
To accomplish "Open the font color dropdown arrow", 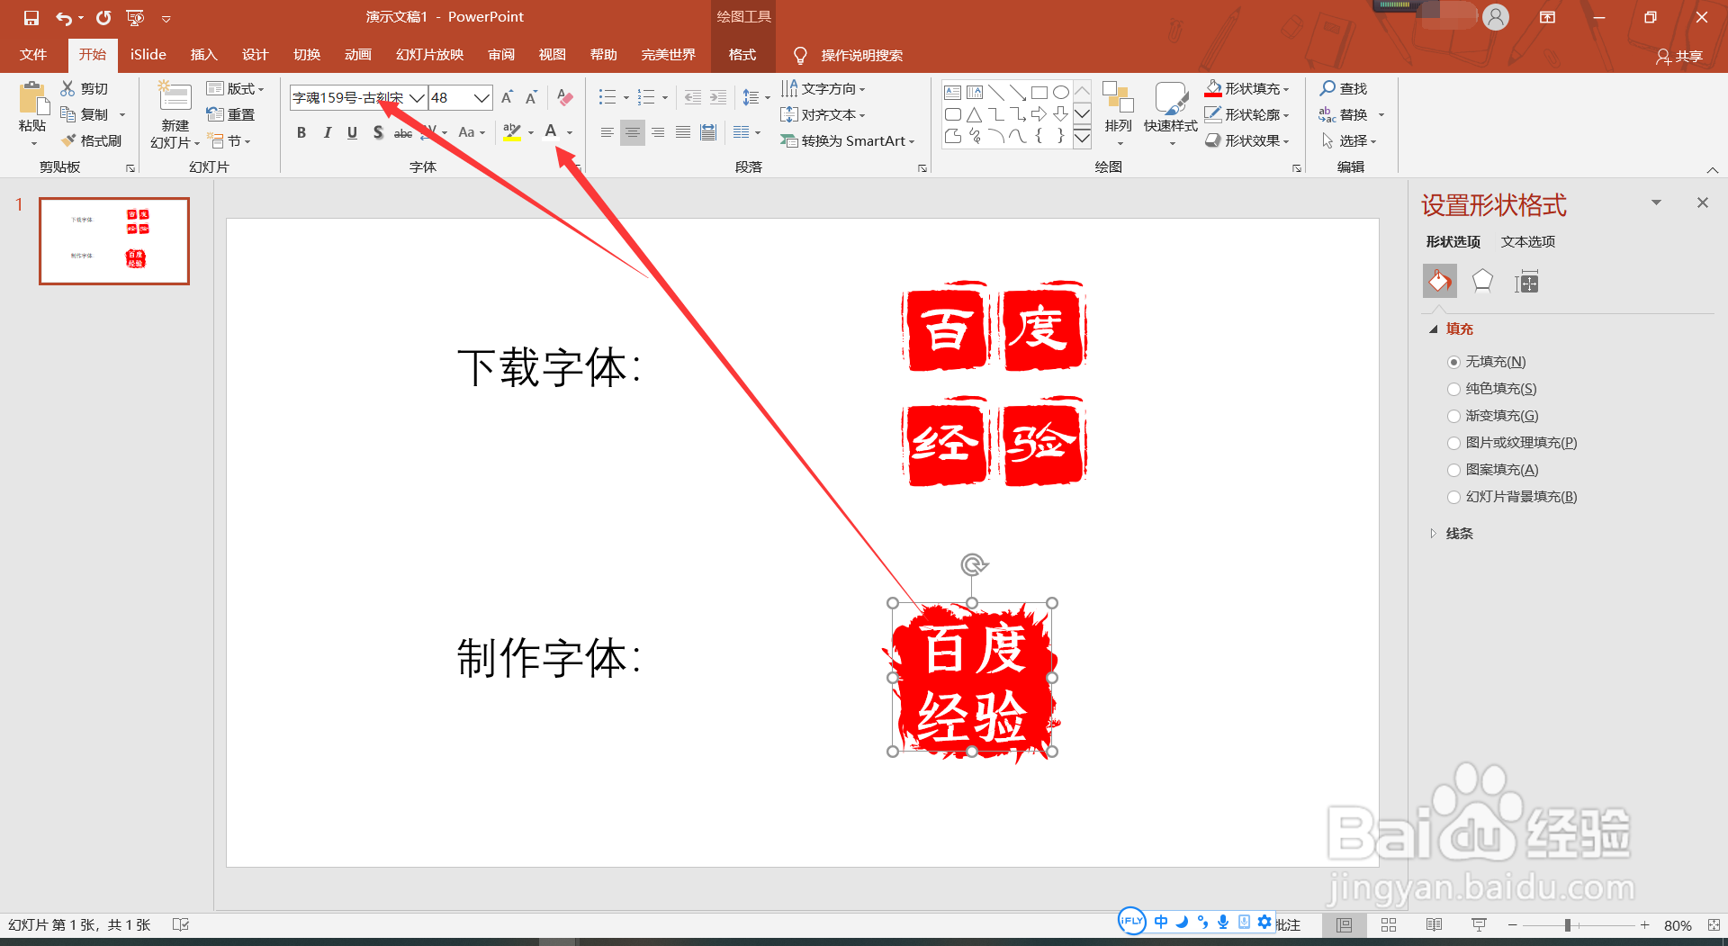I will point(568,132).
